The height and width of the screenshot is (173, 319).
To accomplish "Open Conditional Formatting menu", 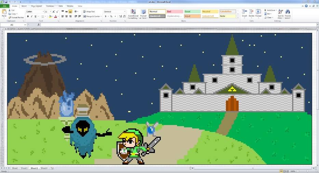I will [133, 14].
